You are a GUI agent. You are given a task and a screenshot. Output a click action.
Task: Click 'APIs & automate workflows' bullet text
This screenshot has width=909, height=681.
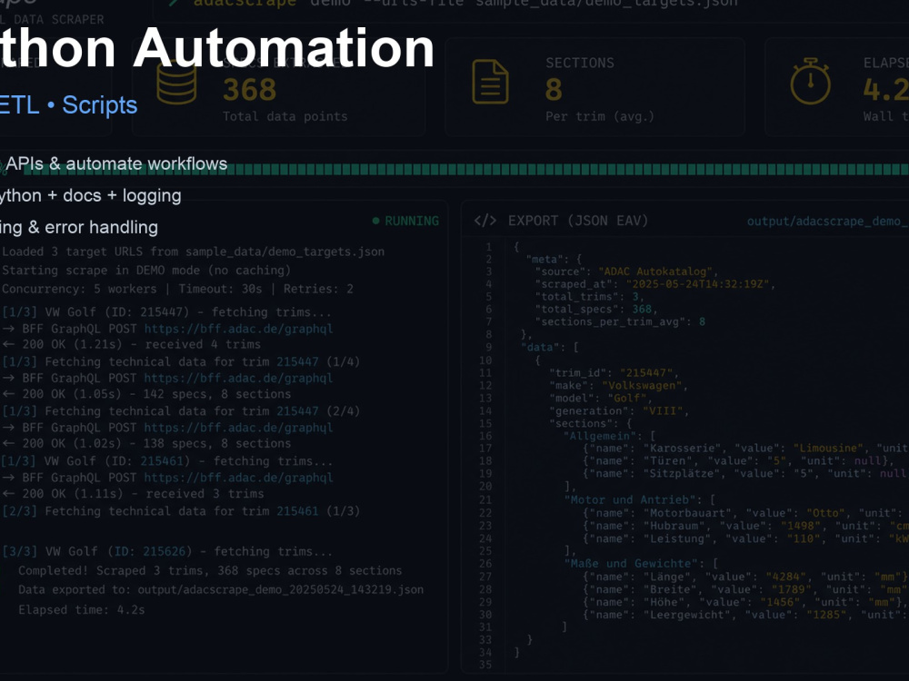[x=116, y=163]
